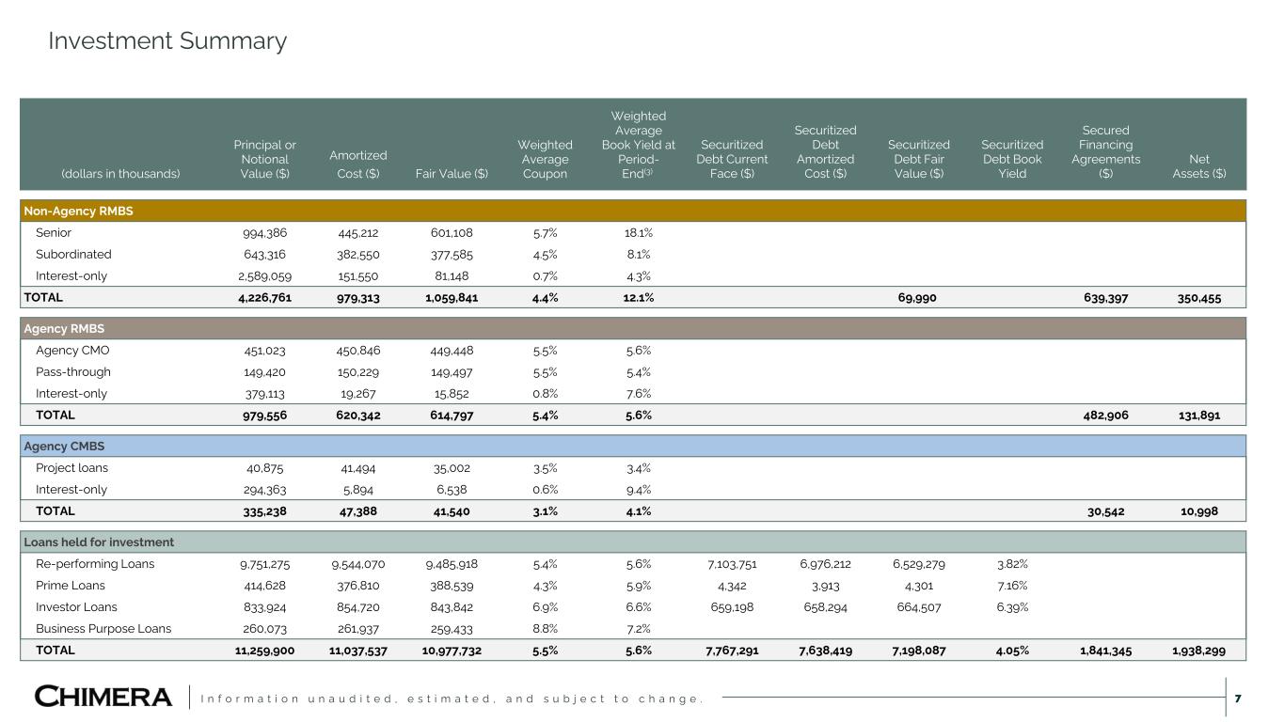Click the page number 7 in footer
Viewport: 1284px width, 722px height.
1237,698
